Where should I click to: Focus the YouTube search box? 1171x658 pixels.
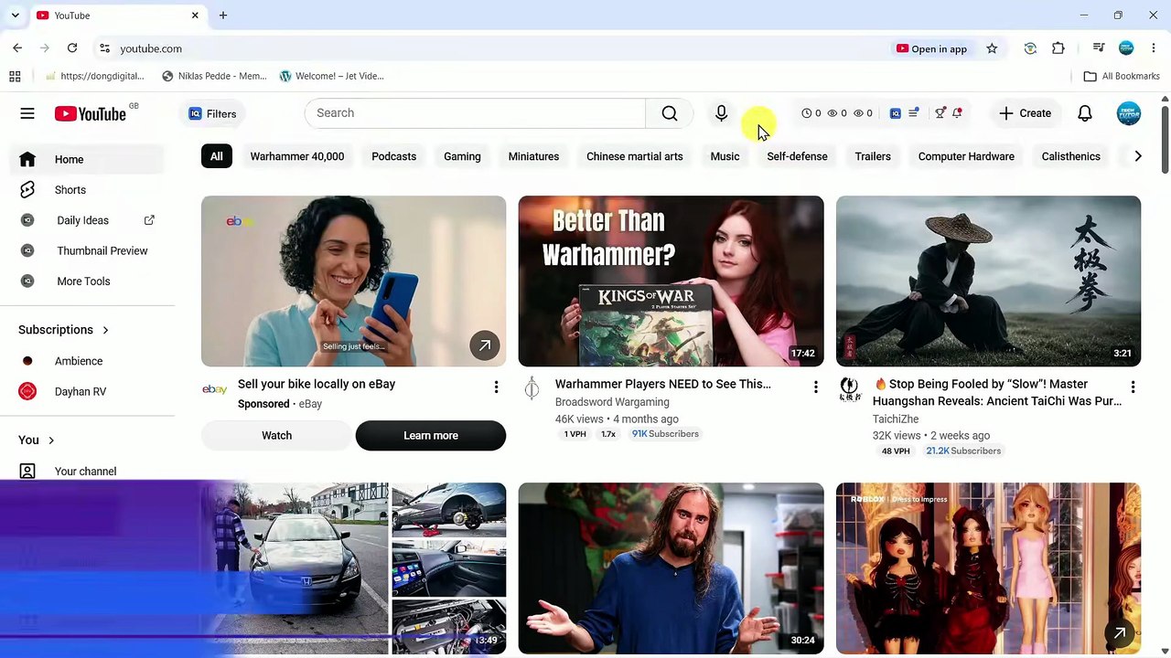tap(475, 113)
